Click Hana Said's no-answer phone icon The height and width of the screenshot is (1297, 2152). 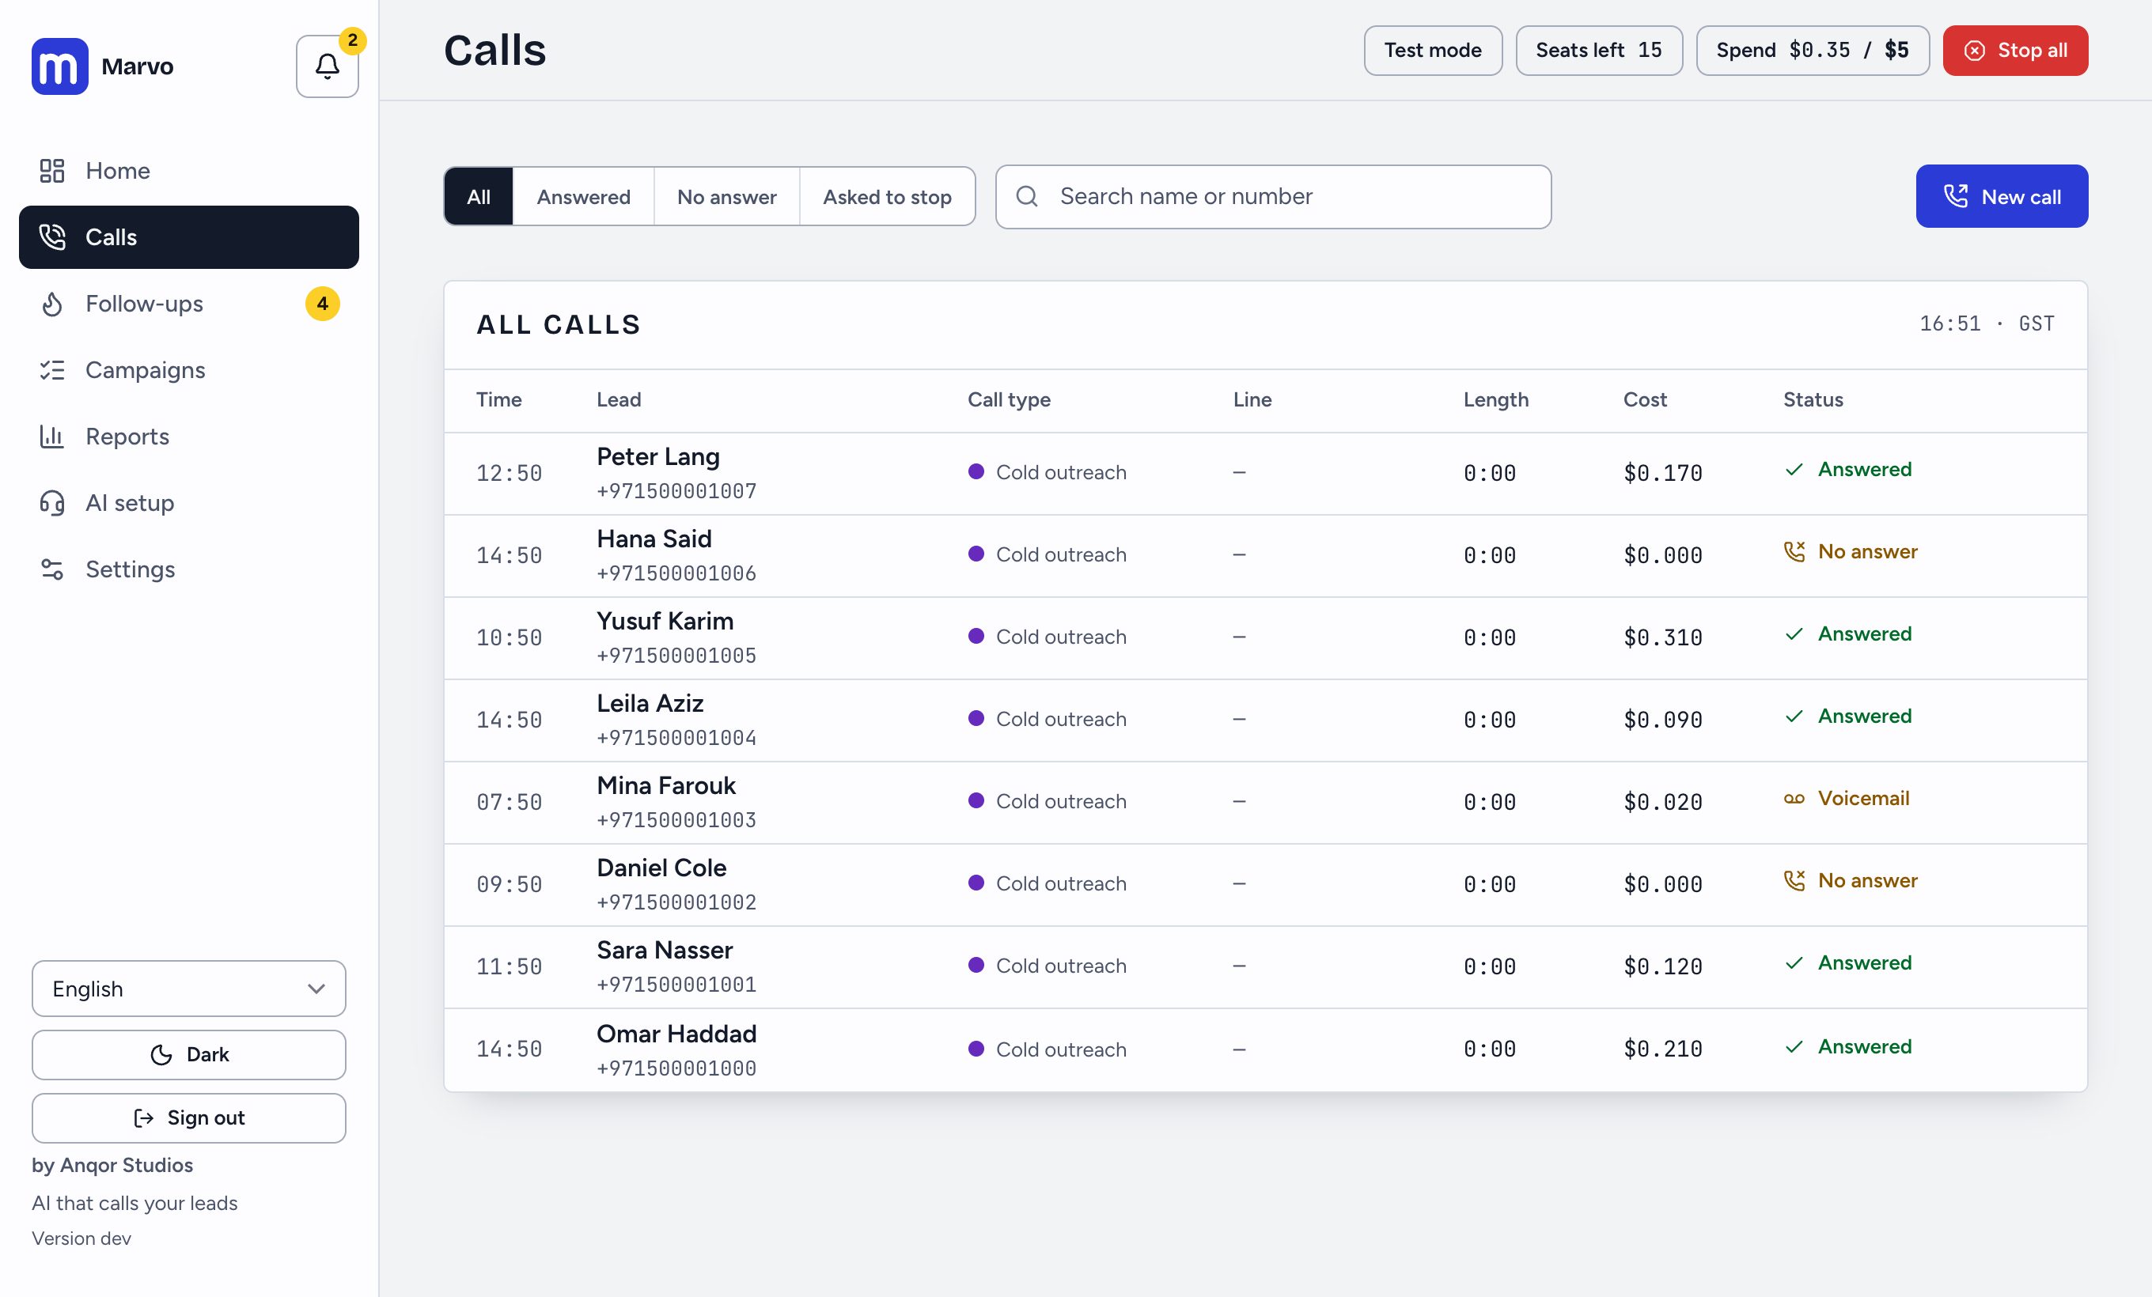1794,551
